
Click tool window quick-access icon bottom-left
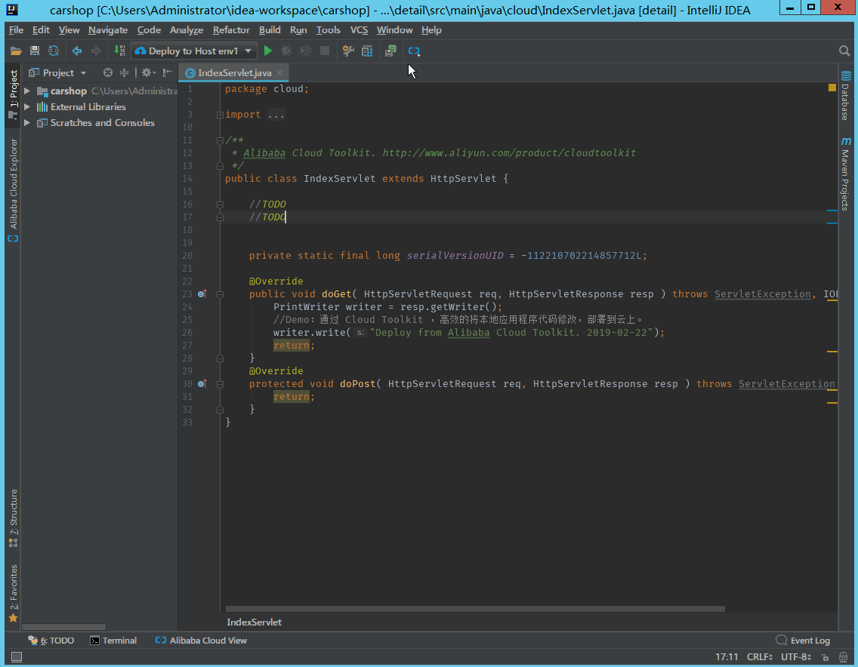tap(17, 656)
